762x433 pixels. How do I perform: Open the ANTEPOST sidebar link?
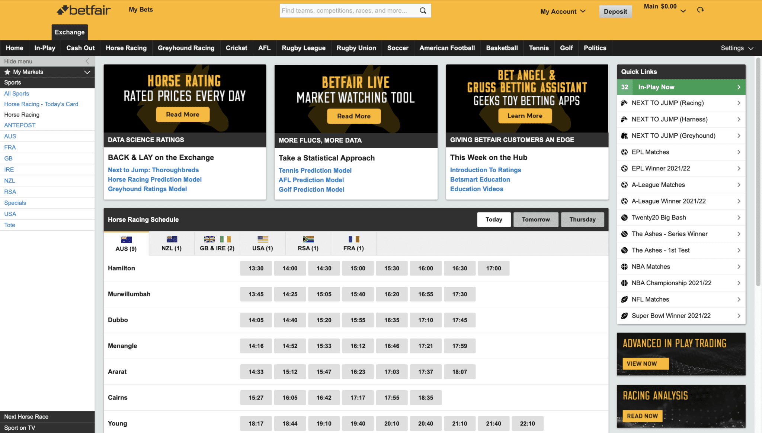[20, 125]
